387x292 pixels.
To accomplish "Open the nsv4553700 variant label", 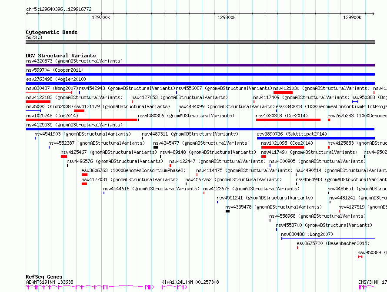I will pos(324,225).
